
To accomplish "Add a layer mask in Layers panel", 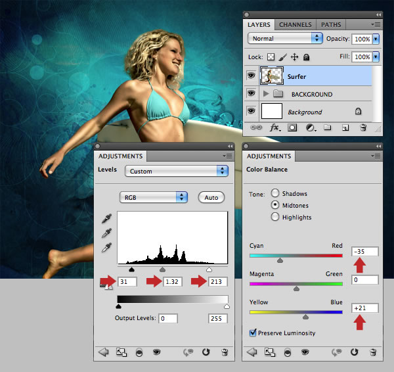I will pyautogui.click(x=292, y=128).
